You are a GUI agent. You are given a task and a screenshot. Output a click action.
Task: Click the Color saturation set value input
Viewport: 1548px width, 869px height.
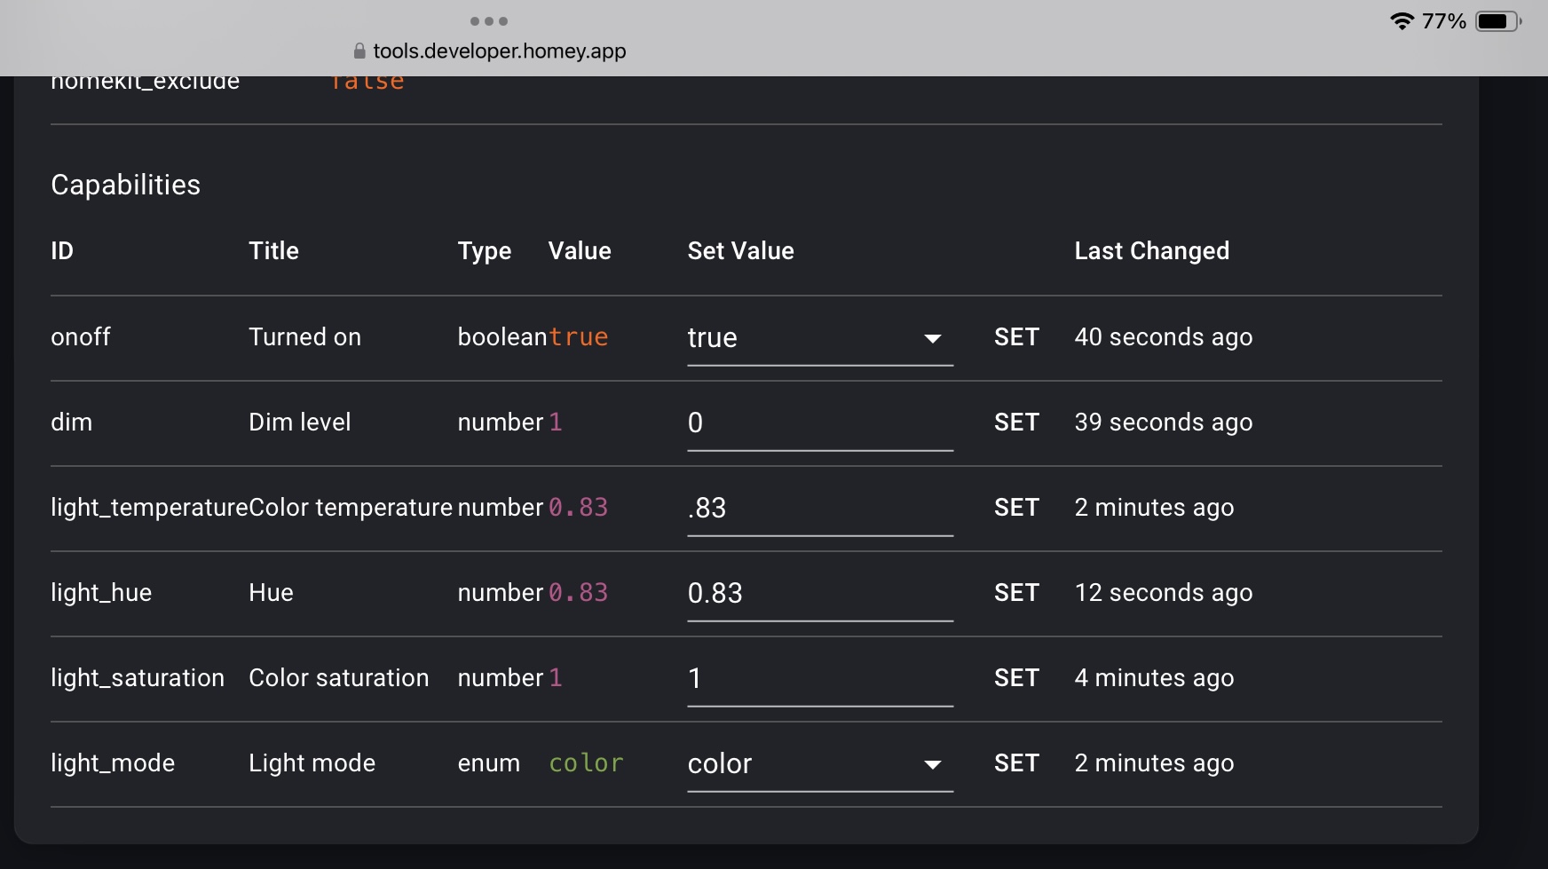(x=819, y=679)
